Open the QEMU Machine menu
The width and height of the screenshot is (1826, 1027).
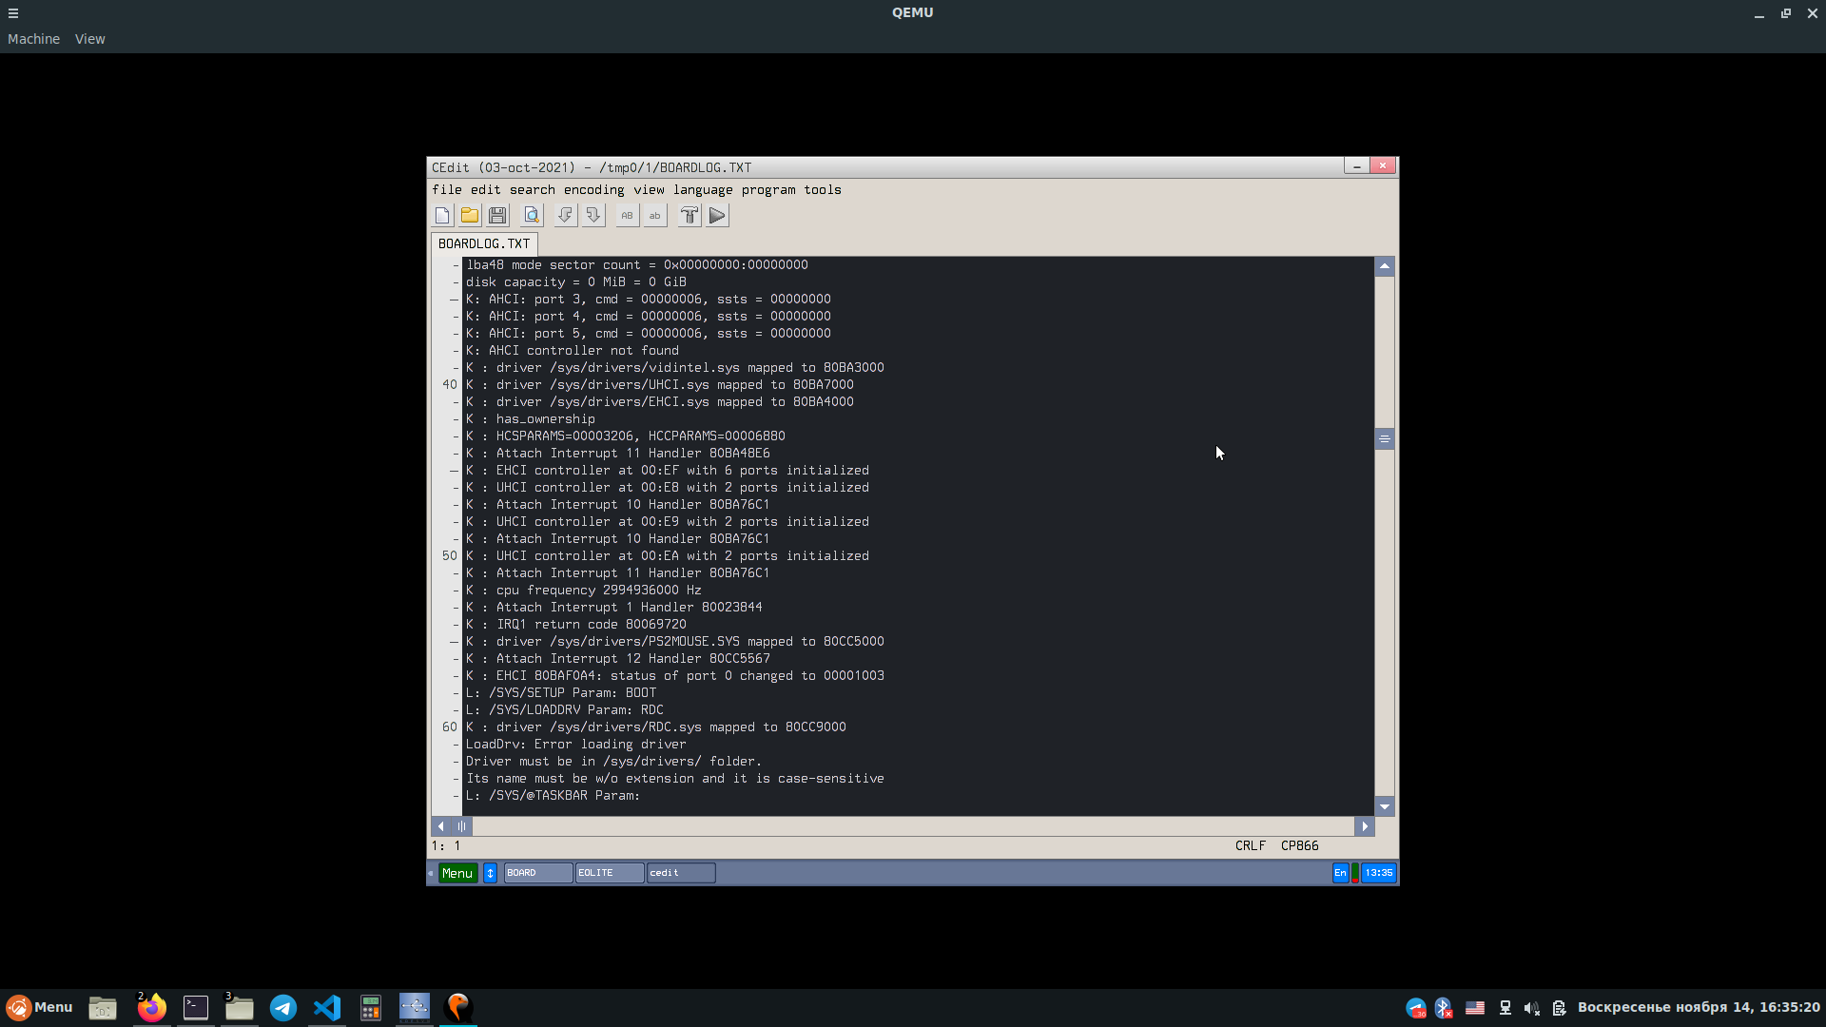coord(33,39)
